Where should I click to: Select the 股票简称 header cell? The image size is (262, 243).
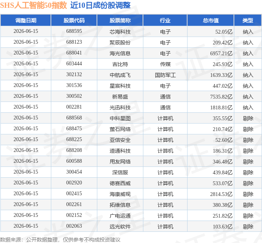click(120, 20)
